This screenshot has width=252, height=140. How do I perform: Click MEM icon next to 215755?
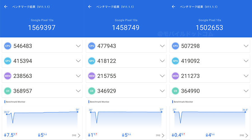pyautogui.click(x=92, y=76)
